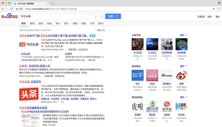Screen dimensions: 222x127
Task: Open 设置 dropdown in top right
Action: click(210, 17)
